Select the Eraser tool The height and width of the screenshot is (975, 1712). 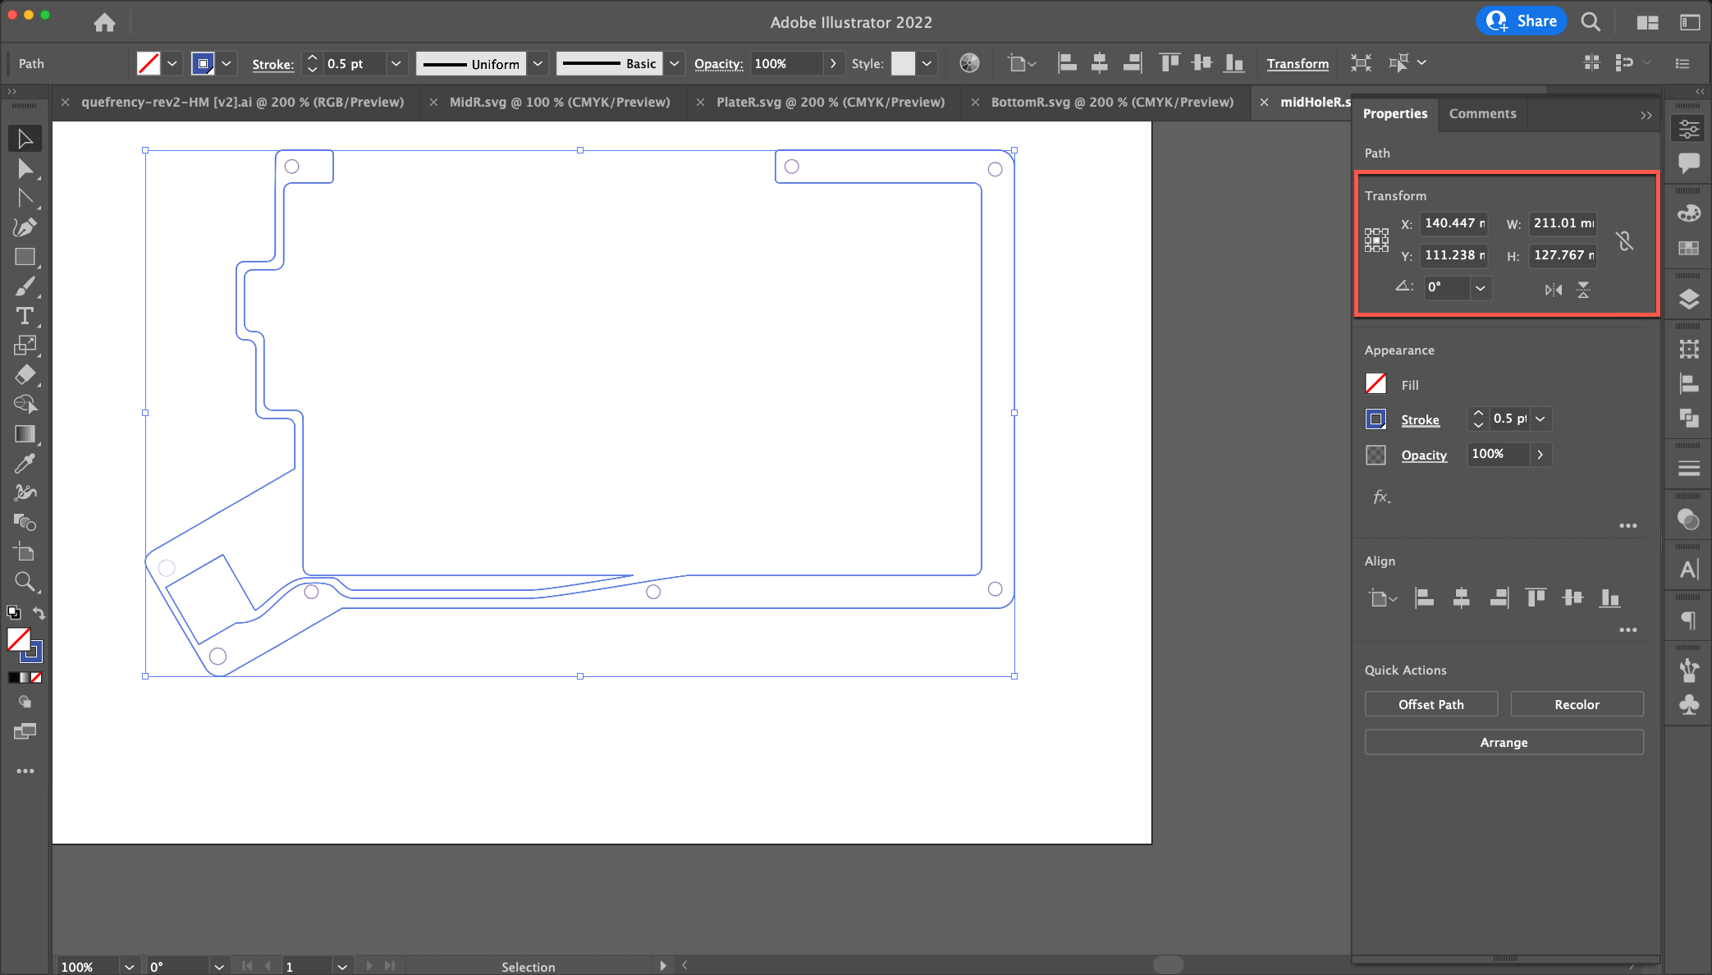click(x=25, y=375)
